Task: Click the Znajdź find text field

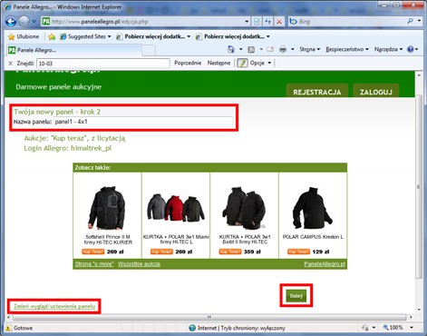Action: [x=103, y=64]
